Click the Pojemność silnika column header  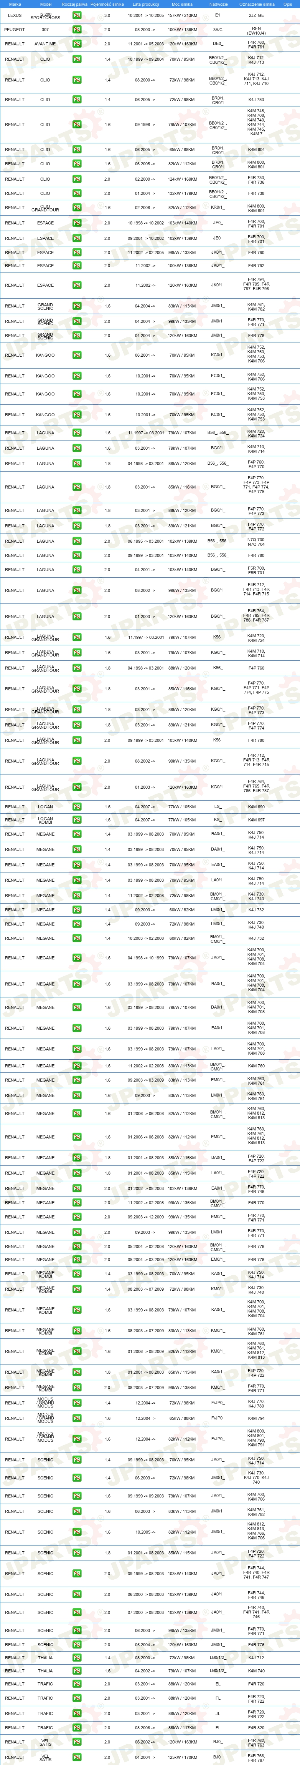point(107,4)
